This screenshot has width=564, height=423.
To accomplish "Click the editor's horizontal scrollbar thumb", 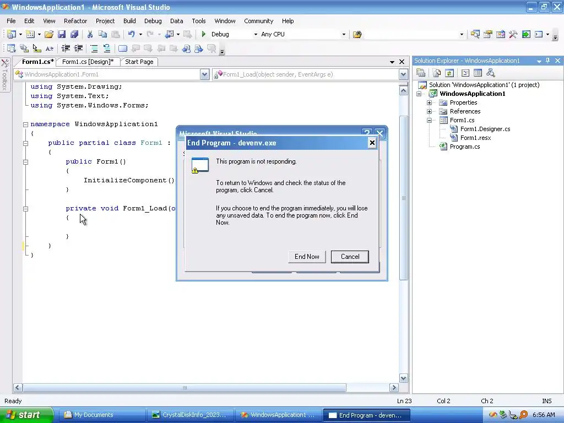I will point(185,388).
